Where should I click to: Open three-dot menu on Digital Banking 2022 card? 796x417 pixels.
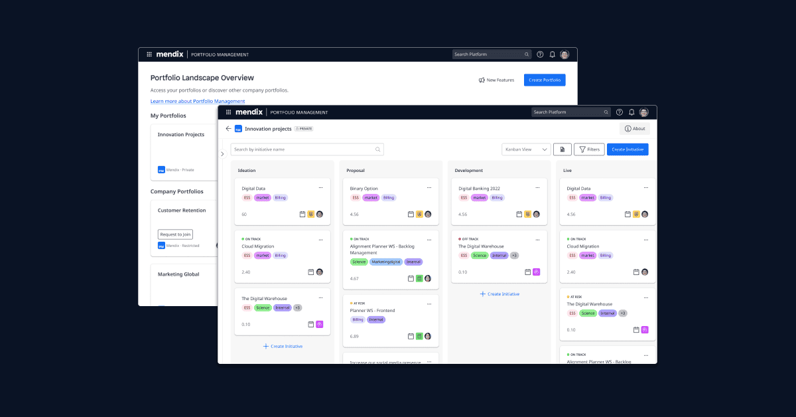pos(537,187)
